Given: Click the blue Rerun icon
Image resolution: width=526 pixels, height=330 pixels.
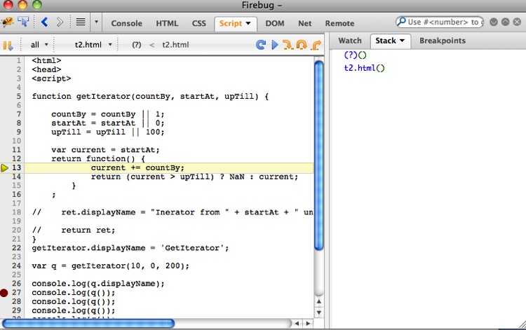Looking at the screenshot, I should [261, 45].
